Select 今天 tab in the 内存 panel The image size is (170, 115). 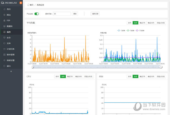click(135, 76)
